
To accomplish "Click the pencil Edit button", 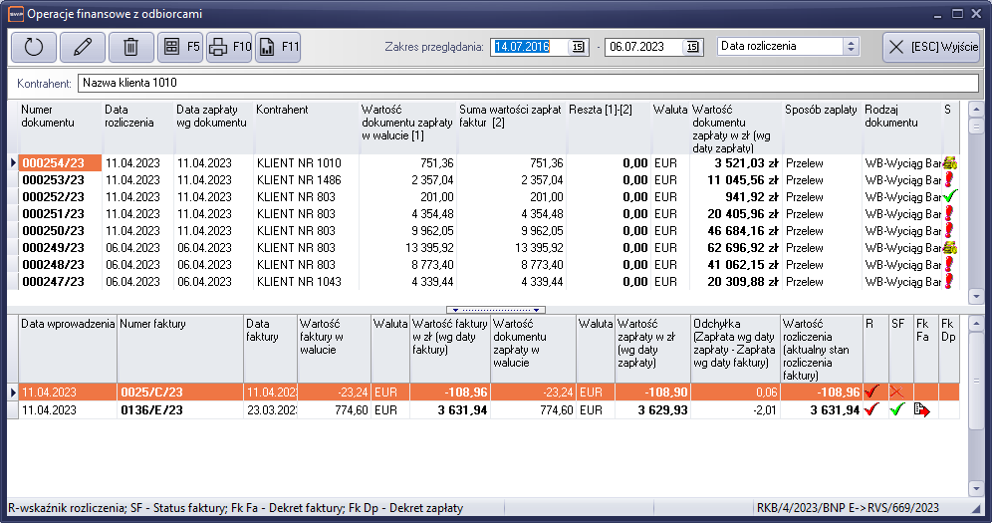I will click(x=82, y=47).
